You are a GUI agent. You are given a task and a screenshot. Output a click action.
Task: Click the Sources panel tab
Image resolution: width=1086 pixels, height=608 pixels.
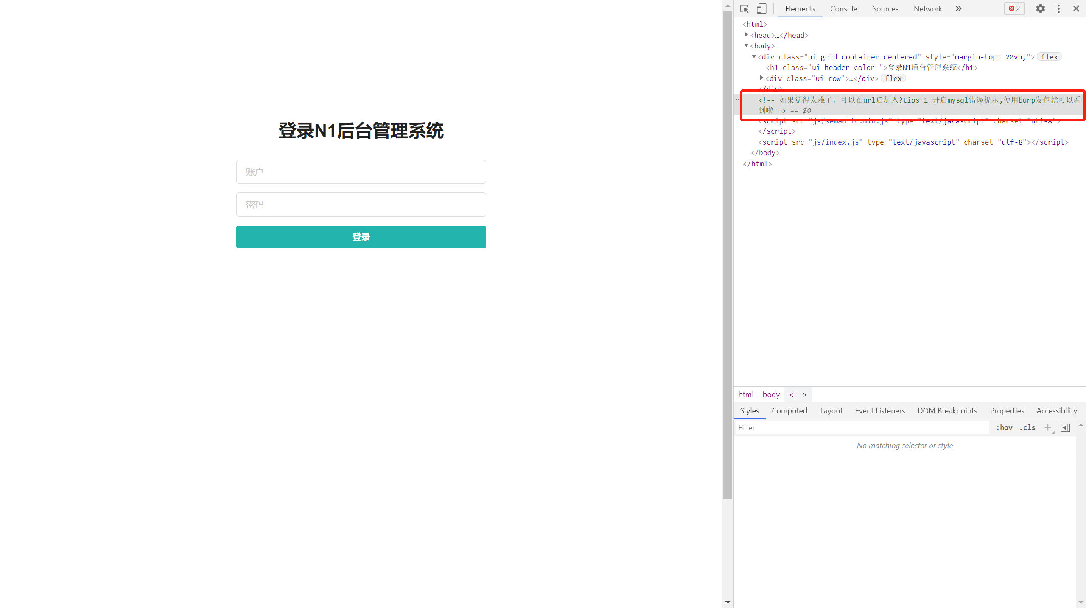(884, 8)
